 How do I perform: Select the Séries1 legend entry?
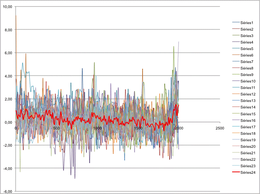click(x=243, y=23)
